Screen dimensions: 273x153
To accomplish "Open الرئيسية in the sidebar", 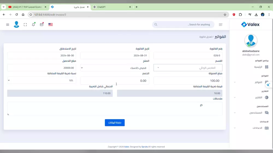I will (x=258, y=67).
